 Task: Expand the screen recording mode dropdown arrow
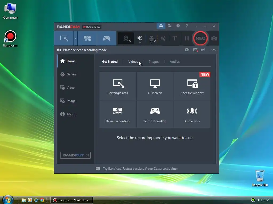[75, 38]
